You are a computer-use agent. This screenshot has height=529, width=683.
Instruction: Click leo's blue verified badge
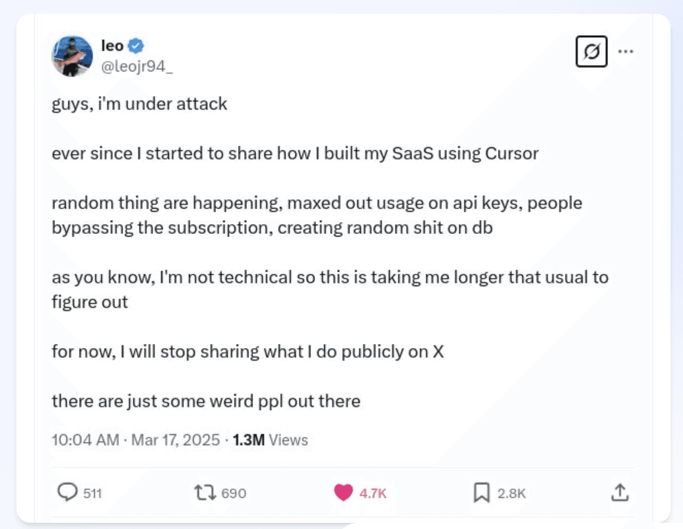136,45
